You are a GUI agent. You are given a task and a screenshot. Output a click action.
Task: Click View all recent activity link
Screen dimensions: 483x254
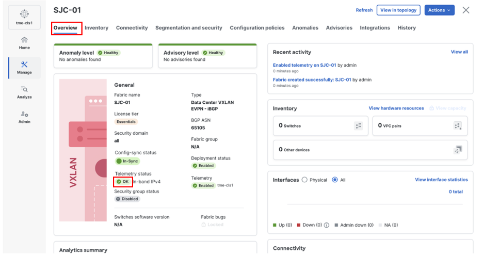pyautogui.click(x=459, y=52)
